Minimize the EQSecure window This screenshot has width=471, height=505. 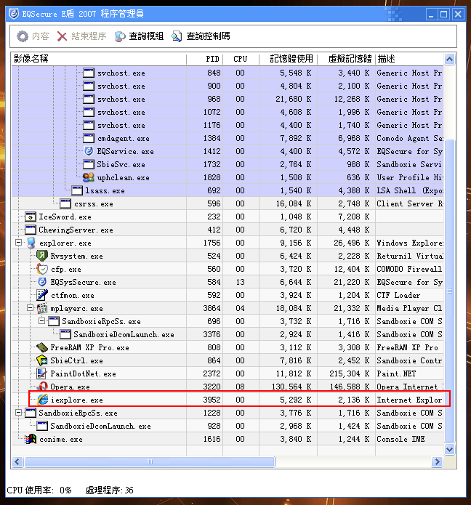(431, 15)
